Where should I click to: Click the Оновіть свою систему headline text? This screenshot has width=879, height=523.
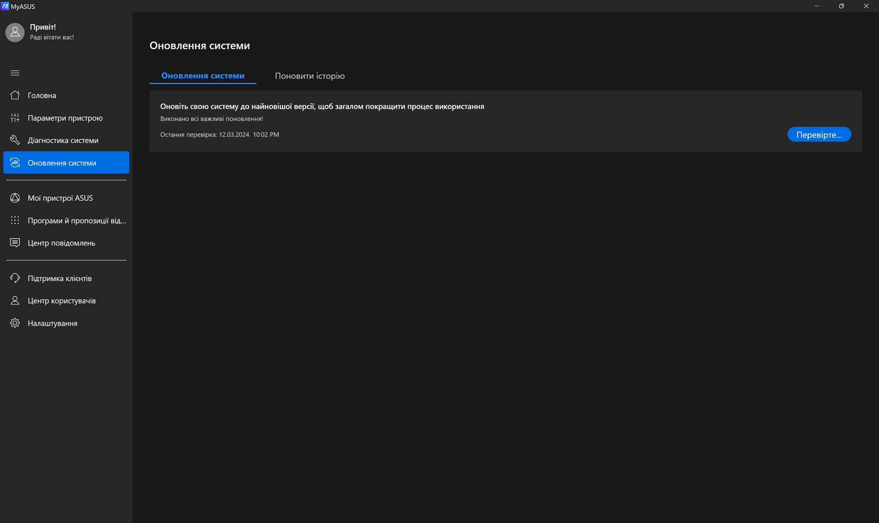[322, 106]
